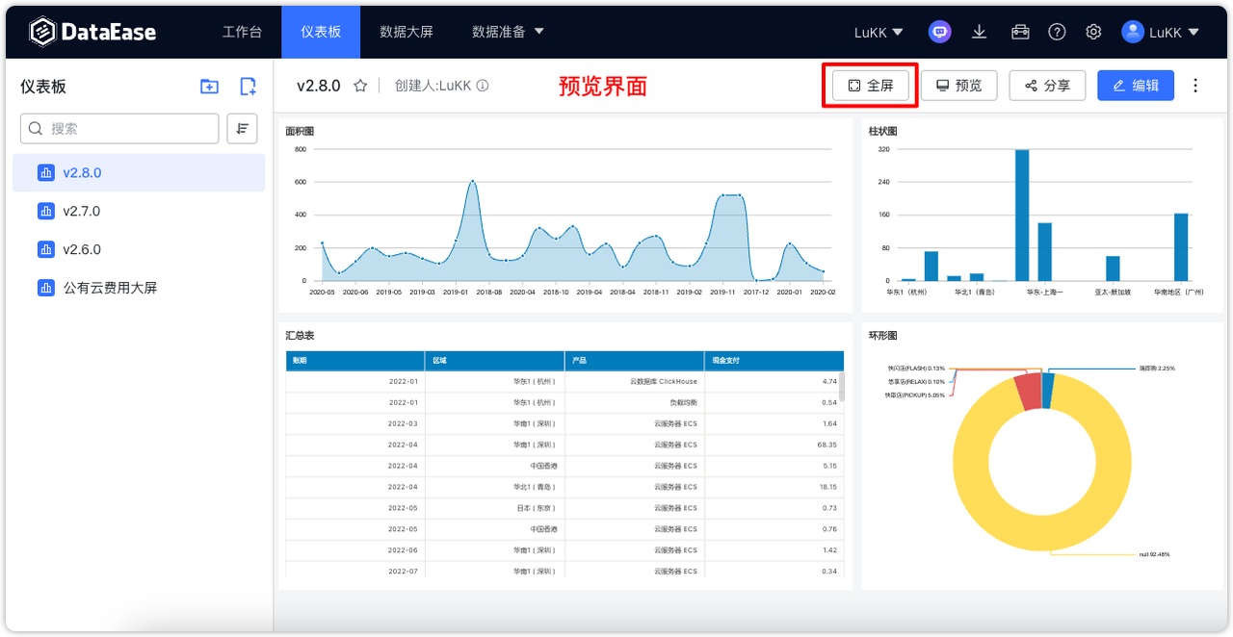Open the settings gear icon
Viewport: 1233px width, 637px height.
coord(1093,31)
